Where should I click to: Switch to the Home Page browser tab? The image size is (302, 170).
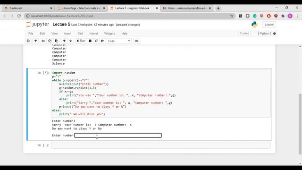click(82, 8)
